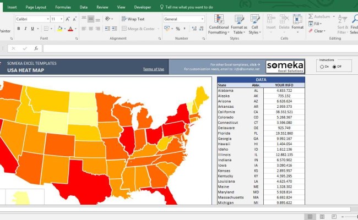Open the Review tab
The image size is (358, 220).
coord(102,7)
